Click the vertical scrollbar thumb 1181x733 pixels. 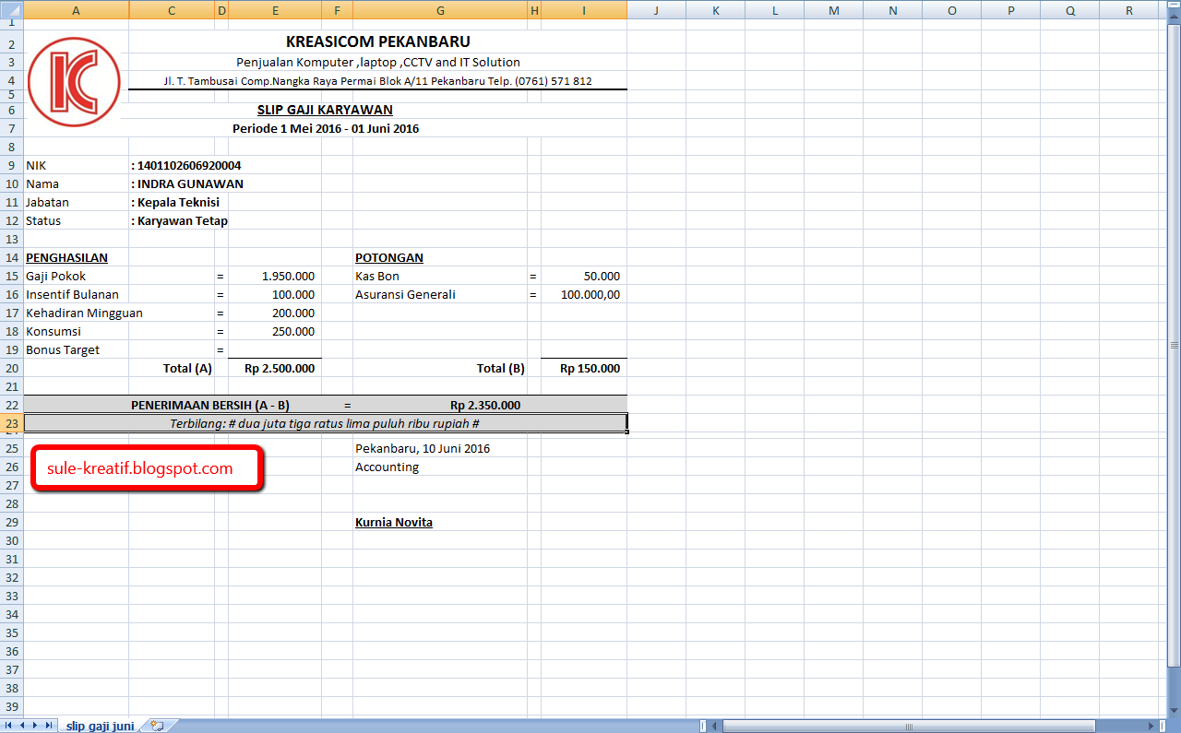pos(1175,345)
